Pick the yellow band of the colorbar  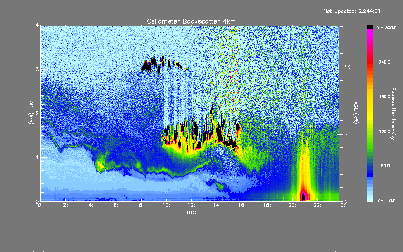pos(370,104)
